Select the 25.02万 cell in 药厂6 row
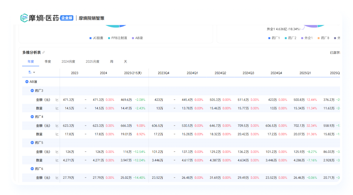353x195 pixels. pyautogui.click(x=126, y=178)
